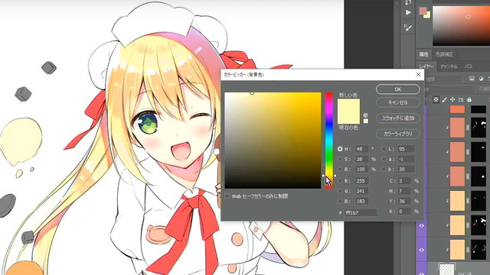
Task: Click the prevent artboard auto-nesting lock icon
Action: 461,99
